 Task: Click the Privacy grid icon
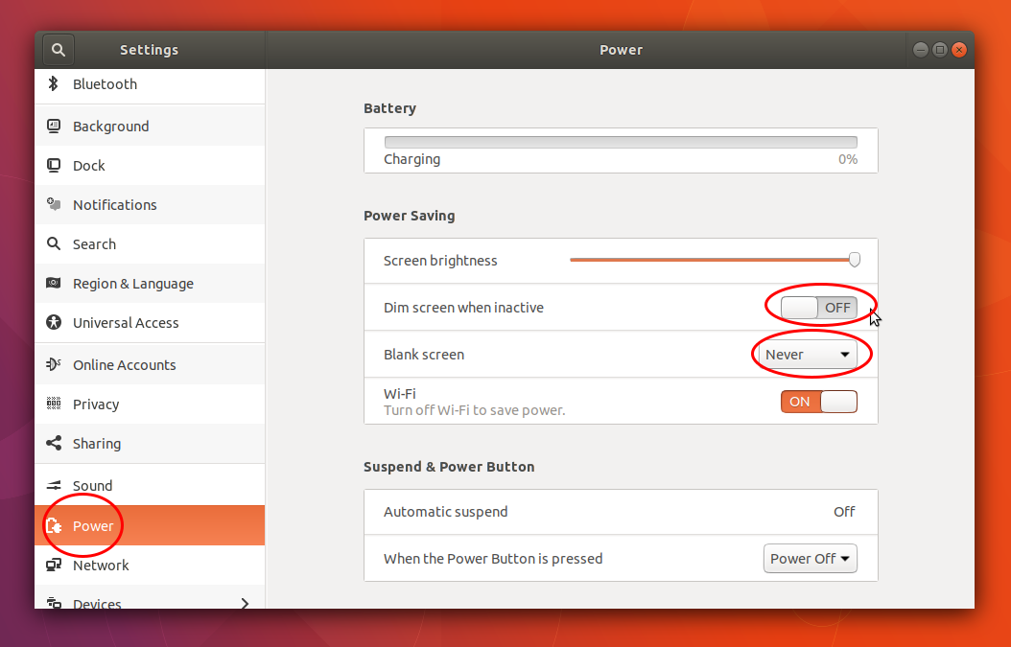(x=54, y=404)
